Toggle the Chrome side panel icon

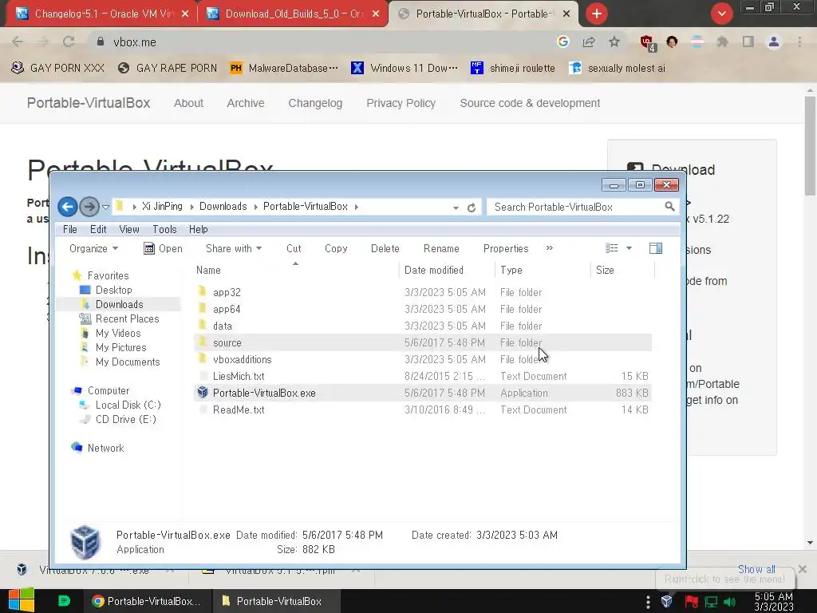pyautogui.click(x=748, y=42)
